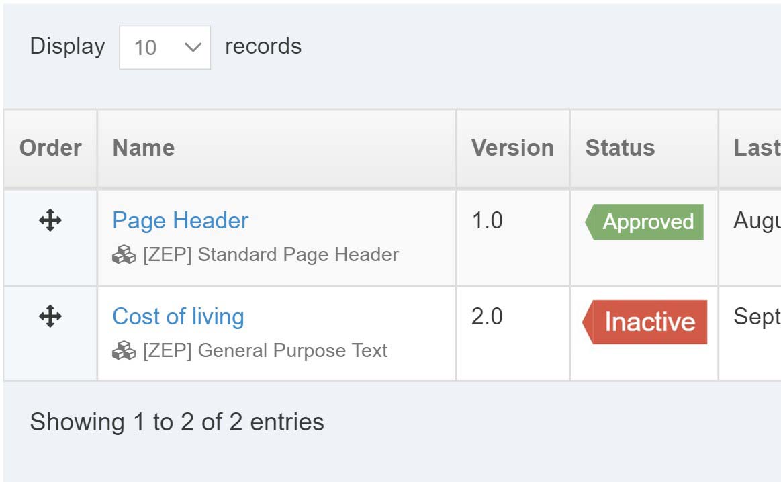Select the [ZEP] Standard Page Header text

[x=271, y=255]
